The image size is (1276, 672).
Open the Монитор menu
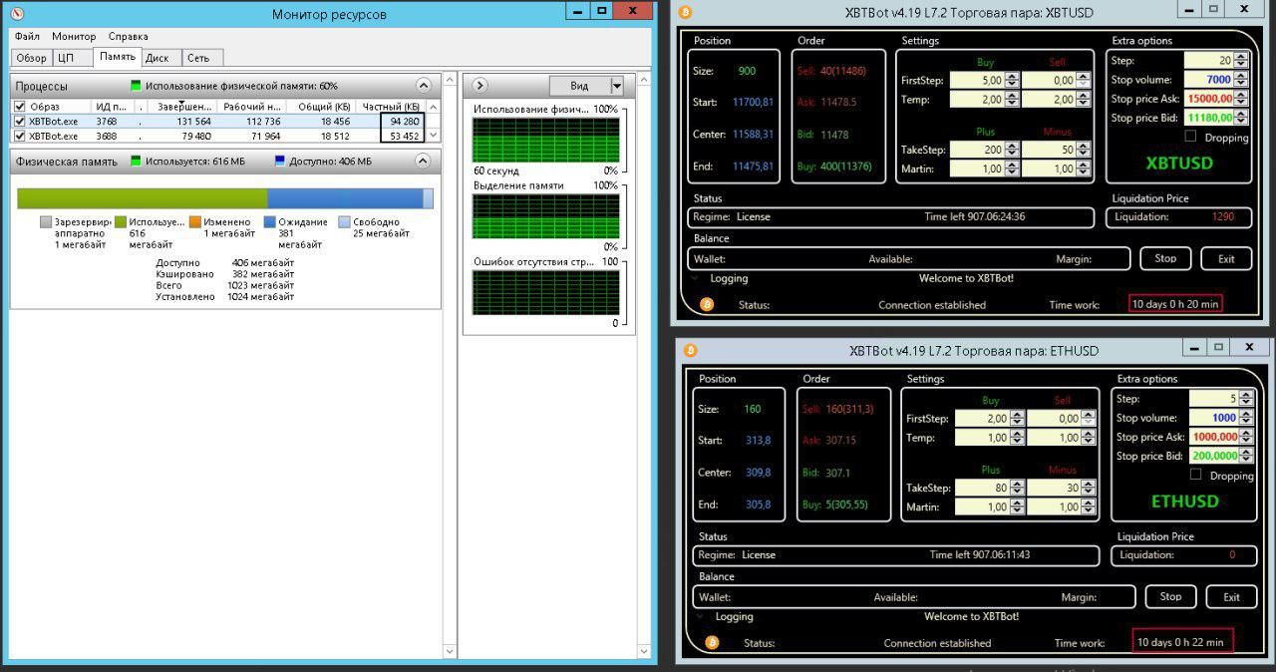74,36
